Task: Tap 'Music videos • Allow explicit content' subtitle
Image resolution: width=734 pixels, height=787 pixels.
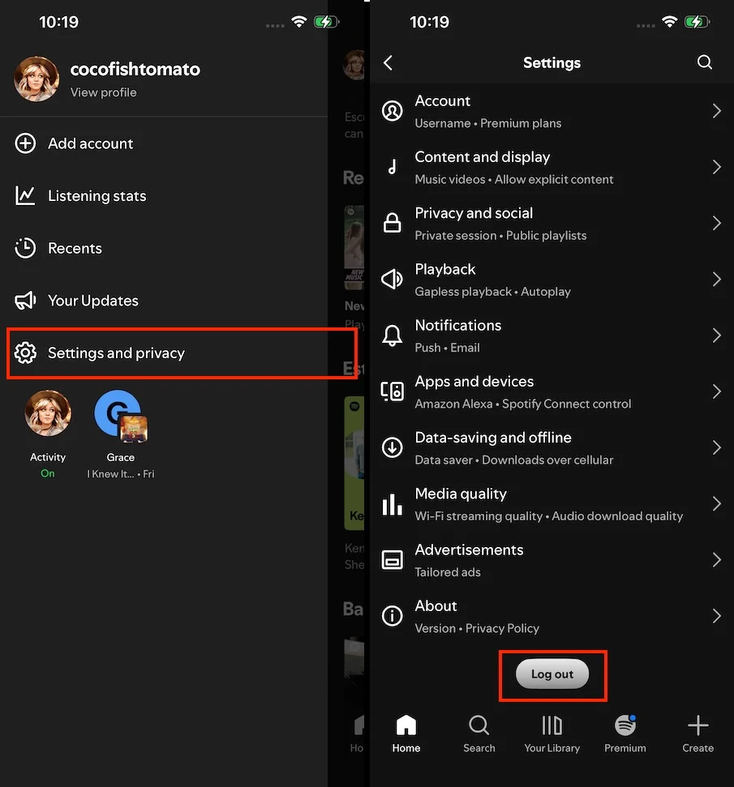Action: coord(514,180)
